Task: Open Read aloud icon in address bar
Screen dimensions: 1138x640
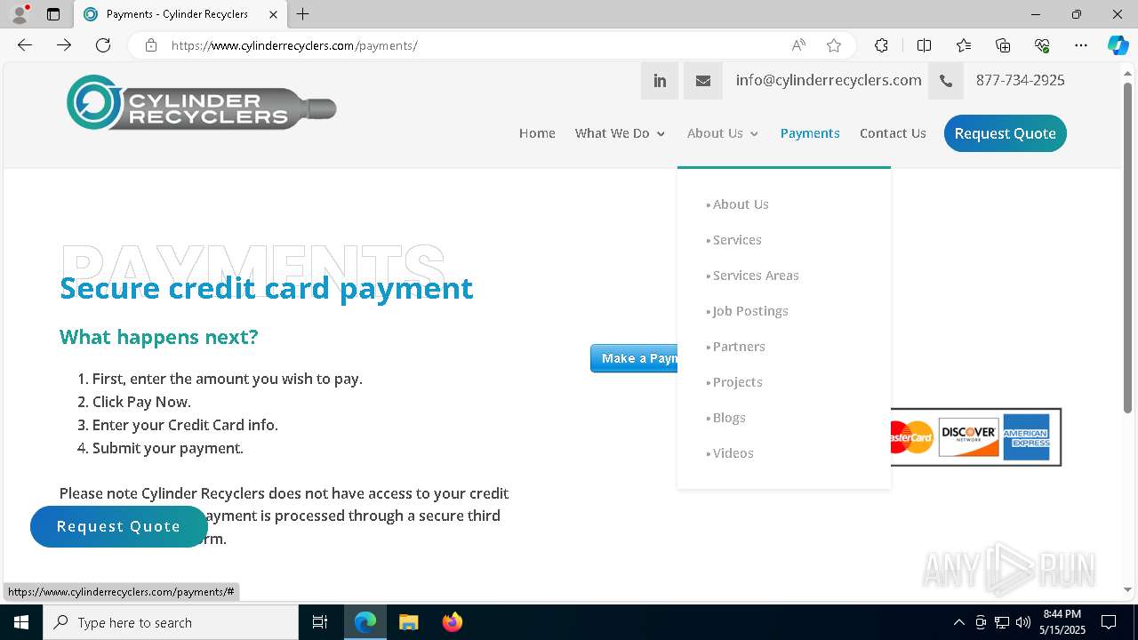Action: 798,45
